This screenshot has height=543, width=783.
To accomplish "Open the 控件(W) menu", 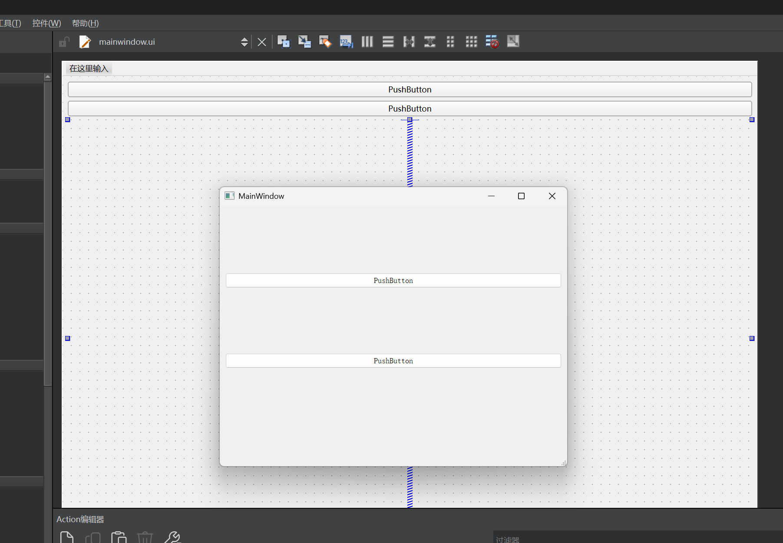I will coord(46,23).
